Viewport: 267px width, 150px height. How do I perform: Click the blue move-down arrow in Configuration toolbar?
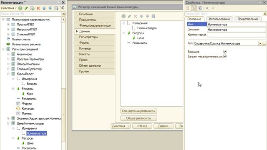50,8
